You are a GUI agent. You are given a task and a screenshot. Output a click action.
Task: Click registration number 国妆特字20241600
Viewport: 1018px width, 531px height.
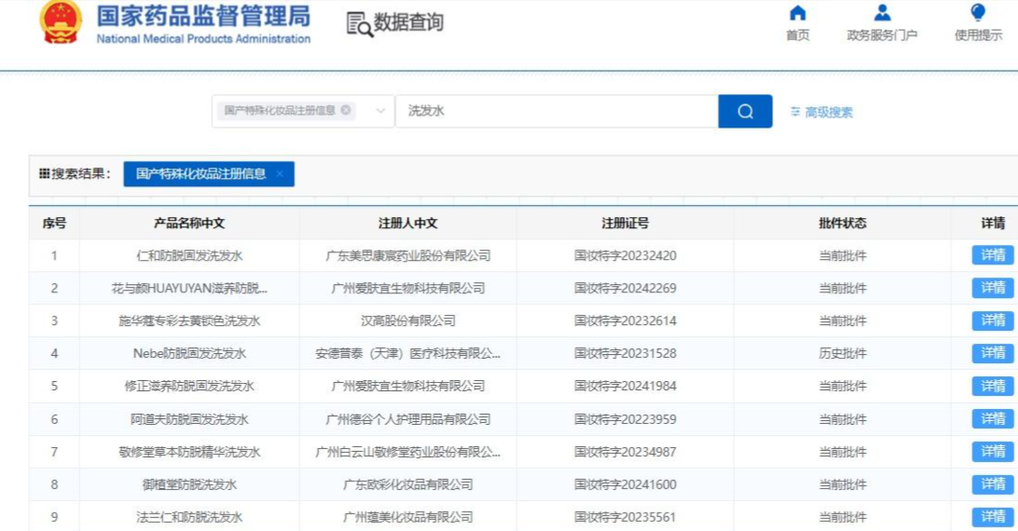point(626,484)
